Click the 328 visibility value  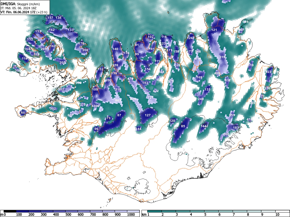pos(37,54)
